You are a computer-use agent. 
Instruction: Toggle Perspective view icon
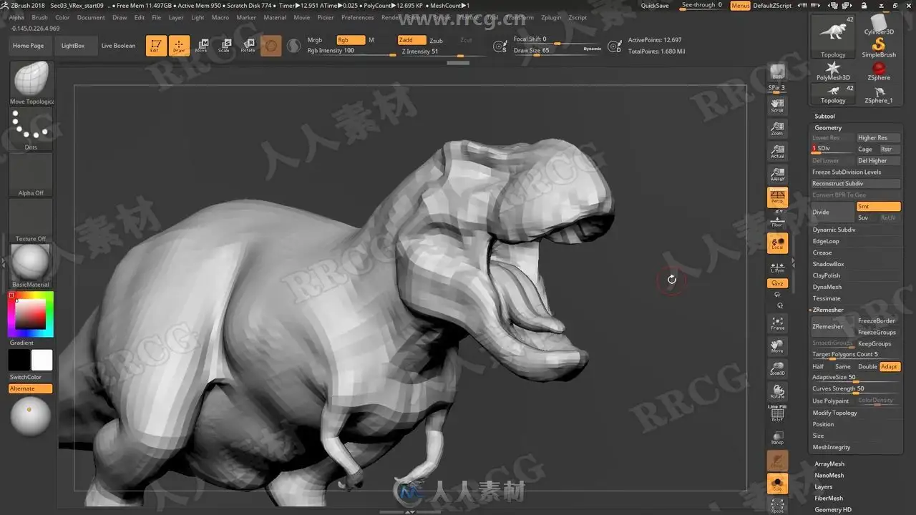click(777, 197)
